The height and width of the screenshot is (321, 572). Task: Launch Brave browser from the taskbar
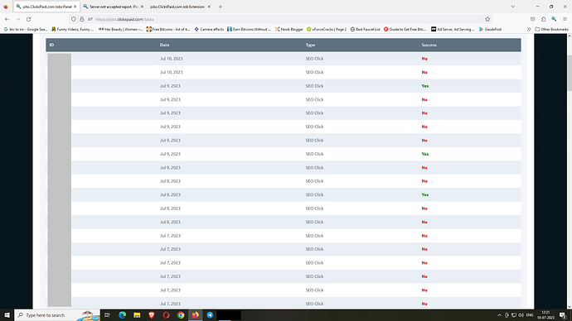152,315
